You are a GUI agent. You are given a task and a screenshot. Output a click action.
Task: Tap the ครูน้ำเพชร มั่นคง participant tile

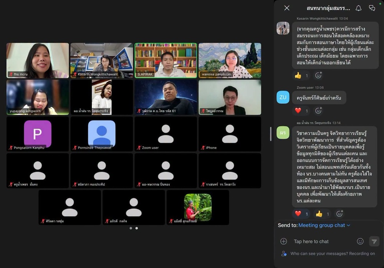pos(38,171)
